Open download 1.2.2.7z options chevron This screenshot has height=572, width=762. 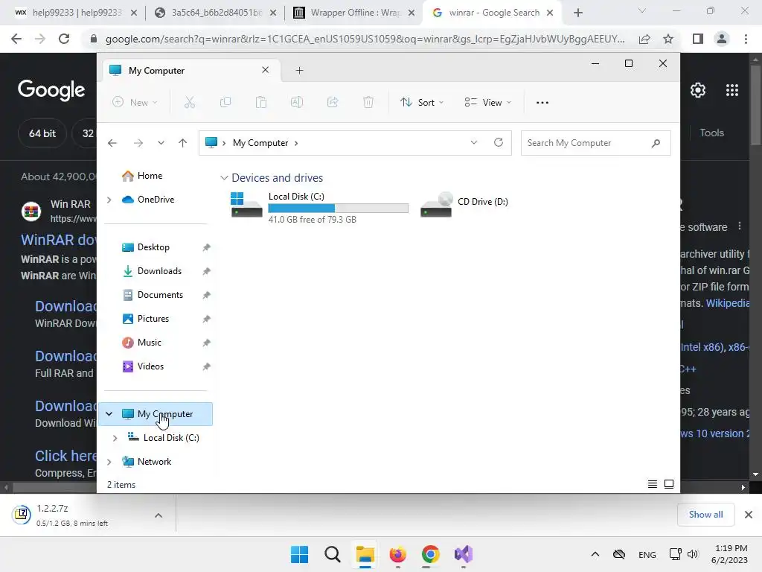[159, 515]
